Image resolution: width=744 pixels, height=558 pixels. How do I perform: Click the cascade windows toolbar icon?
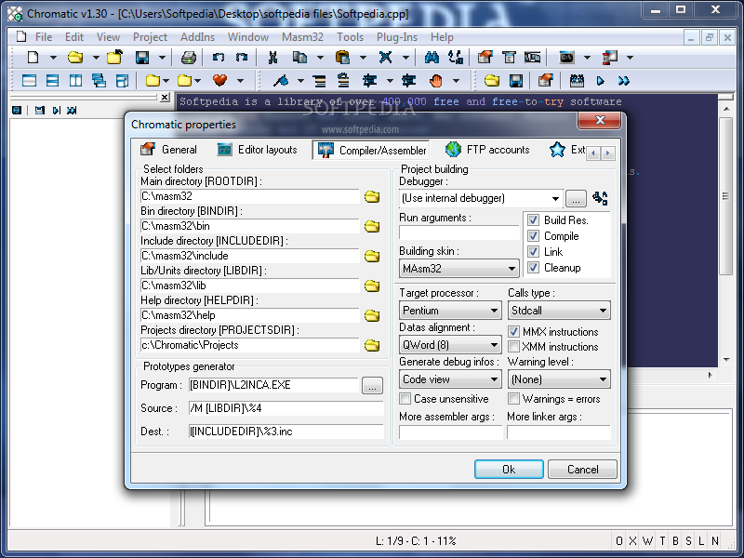click(99, 81)
